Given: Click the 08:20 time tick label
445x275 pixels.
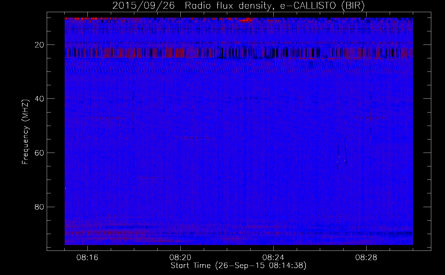Looking at the screenshot, I should [180, 258].
